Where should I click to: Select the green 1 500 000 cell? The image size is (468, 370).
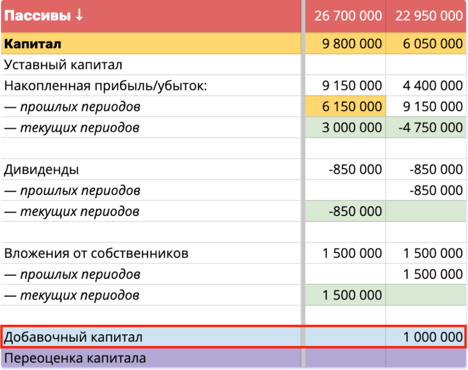(x=352, y=295)
